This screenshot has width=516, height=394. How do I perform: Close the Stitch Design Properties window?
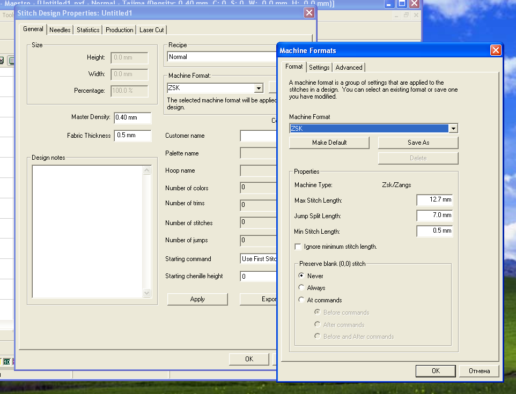pos(309,12)
